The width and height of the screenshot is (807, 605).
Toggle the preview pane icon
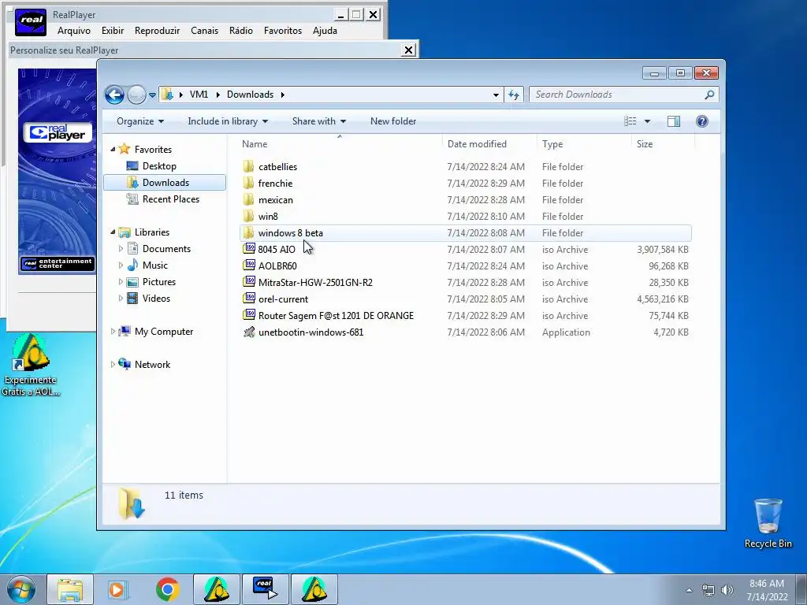[x=673, y=121]
